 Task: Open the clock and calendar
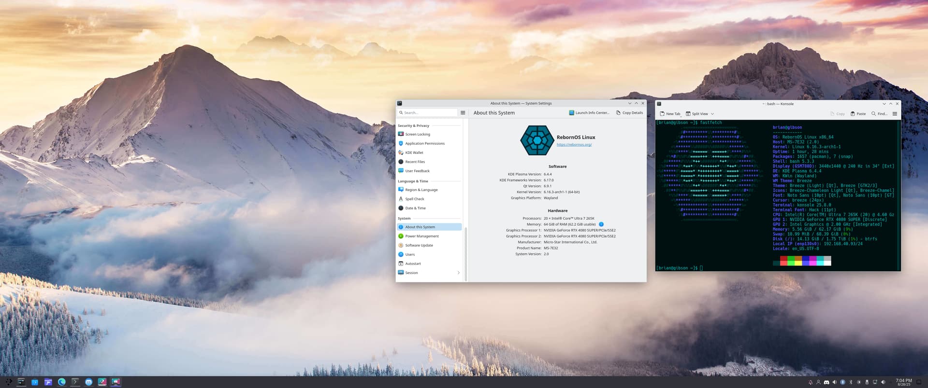click(x=904, y=382)
